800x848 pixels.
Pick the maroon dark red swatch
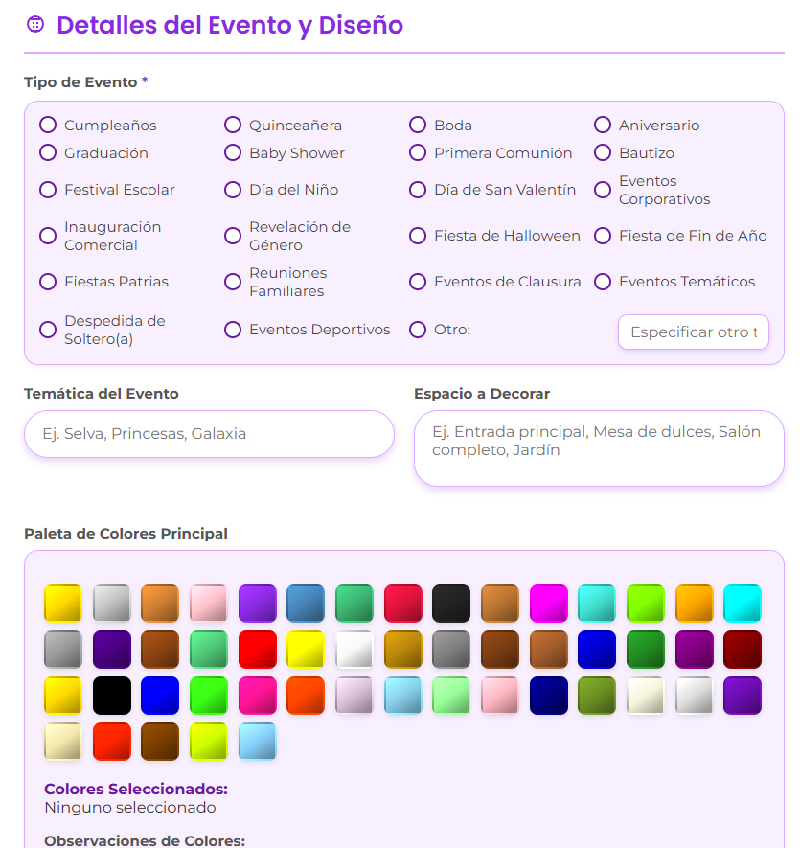[x=743, y=650]
